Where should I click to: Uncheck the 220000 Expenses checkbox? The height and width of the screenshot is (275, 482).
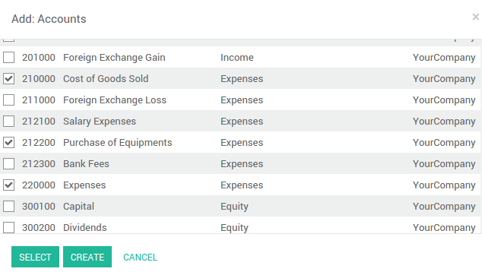(x=8, y=185)
